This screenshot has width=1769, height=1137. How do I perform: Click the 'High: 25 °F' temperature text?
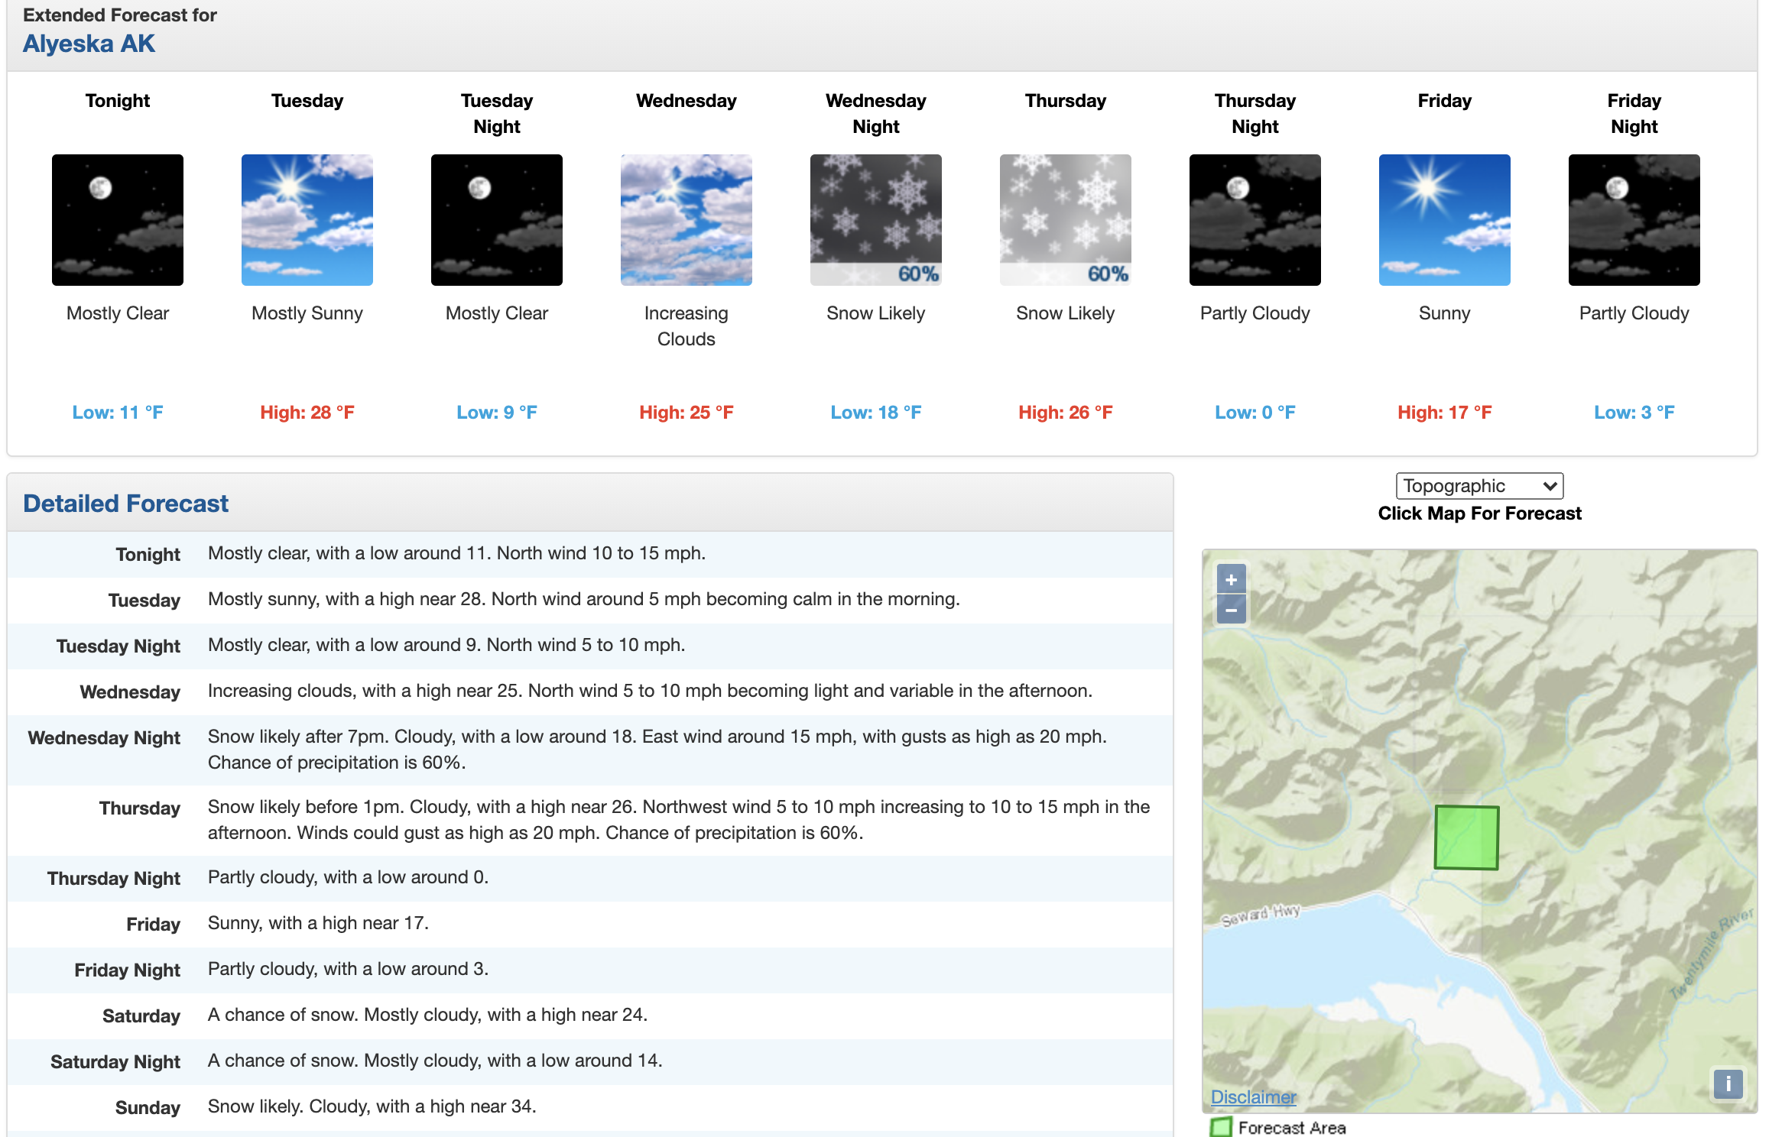click(687, 413)
